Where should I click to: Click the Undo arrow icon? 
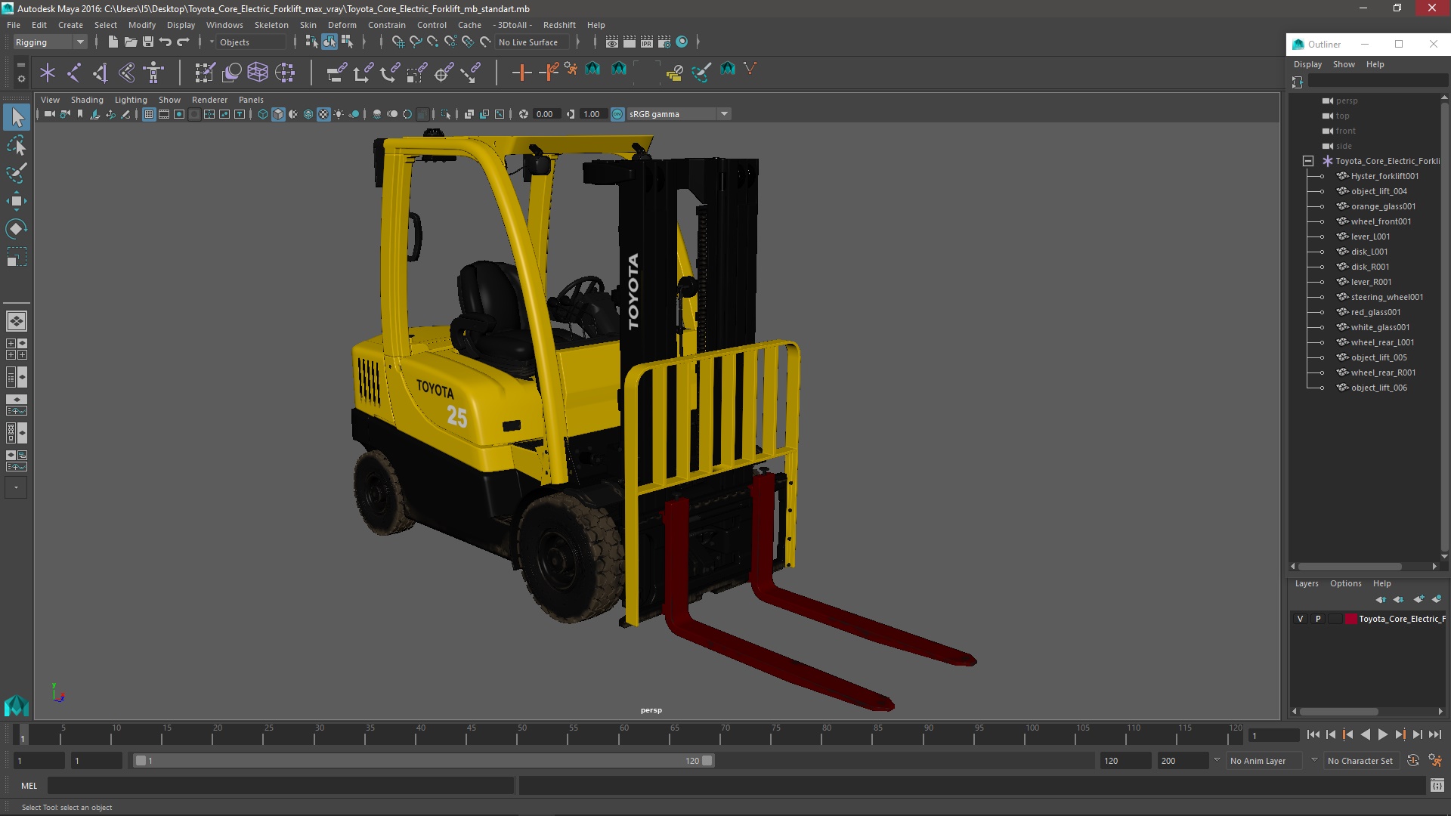pyautogui.click(x=166, y=42)
